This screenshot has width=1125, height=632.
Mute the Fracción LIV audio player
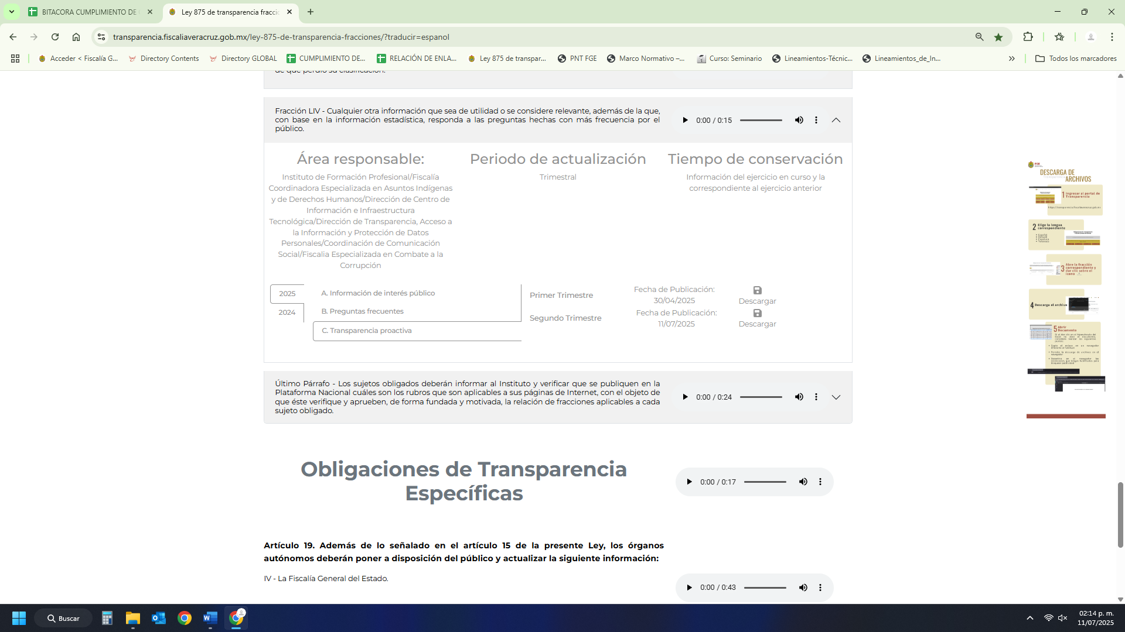[799, 120]
